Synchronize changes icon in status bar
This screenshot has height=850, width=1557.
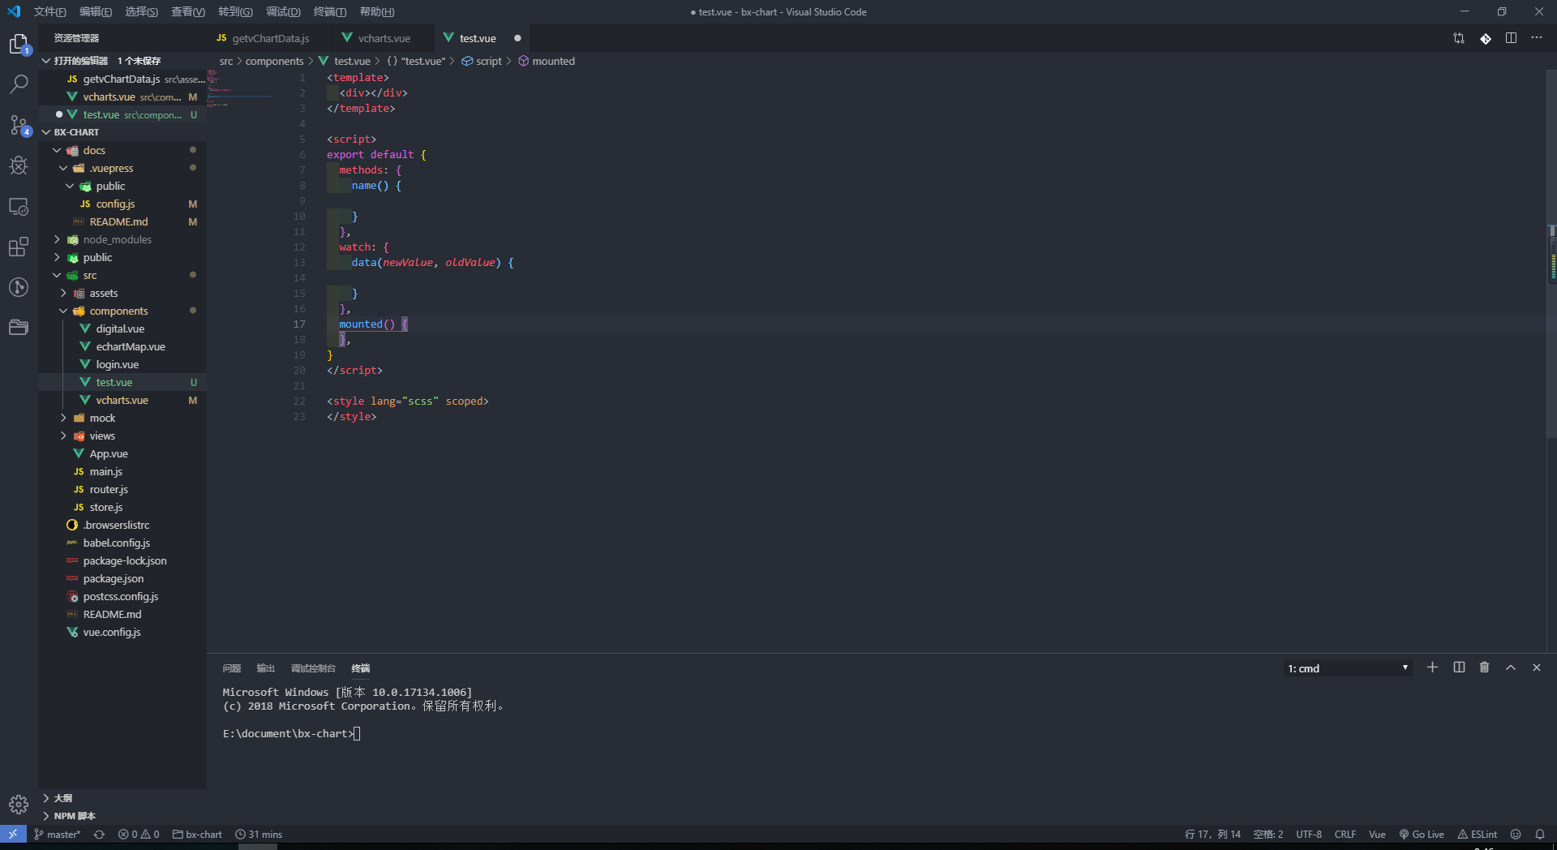point(99,834)
